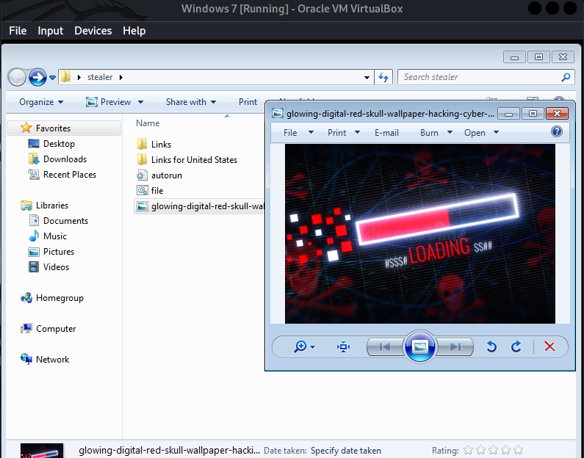Click Print in Explorer toolbar
The width and height of the screenshot is (584, 458).
pos(248,102)
